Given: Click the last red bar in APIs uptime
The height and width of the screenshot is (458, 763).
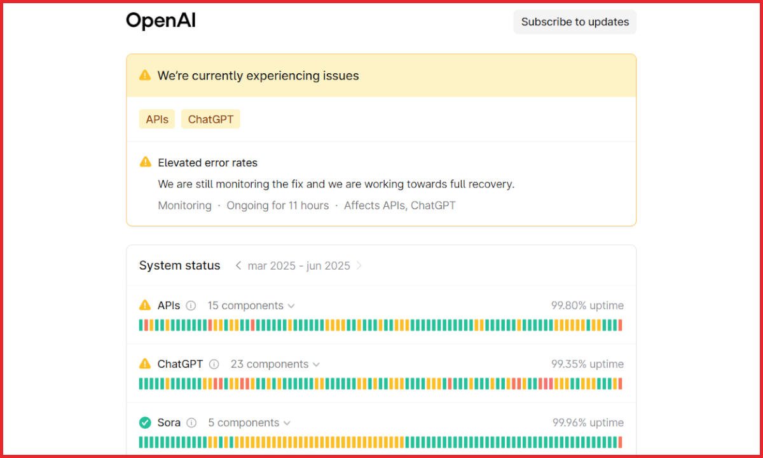Looking at the screenshot, I should (x=620, y=325).
